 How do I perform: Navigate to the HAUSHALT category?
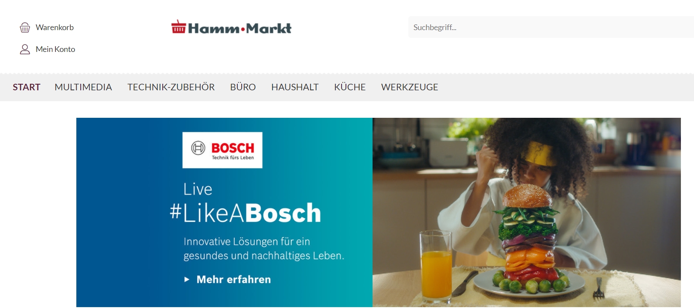pyautogui.click(x=295, y=87)
